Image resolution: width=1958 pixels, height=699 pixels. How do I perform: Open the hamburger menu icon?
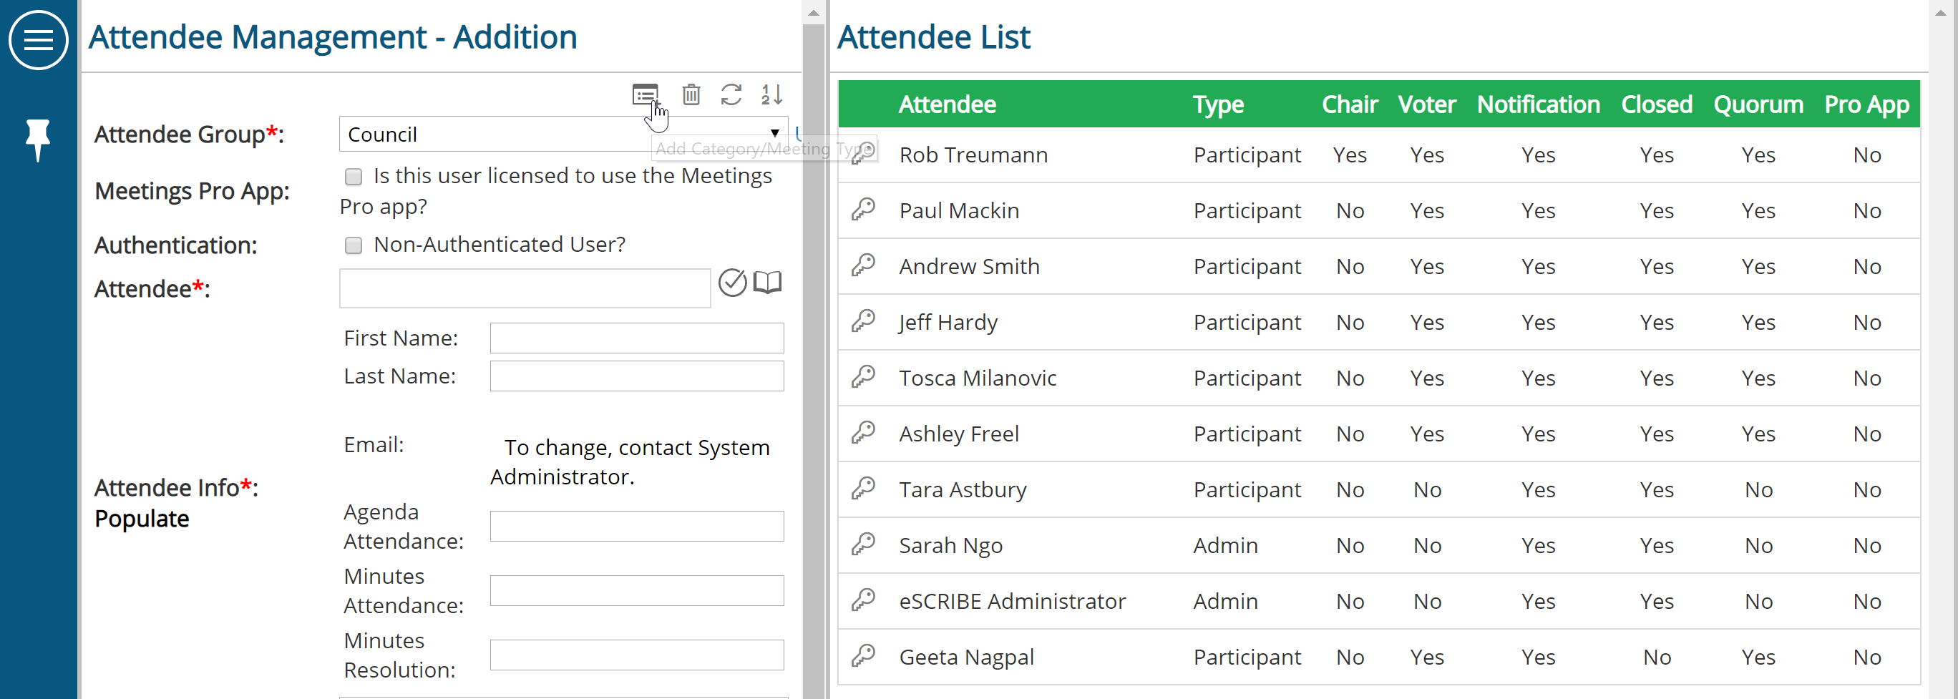pyautogui.click(x=38, y=39)
